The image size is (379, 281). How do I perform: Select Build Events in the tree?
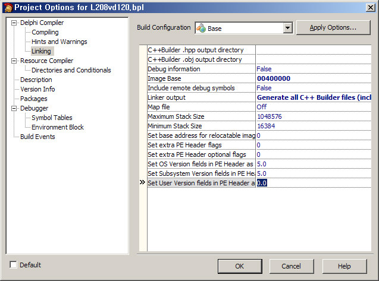point(37,137)
